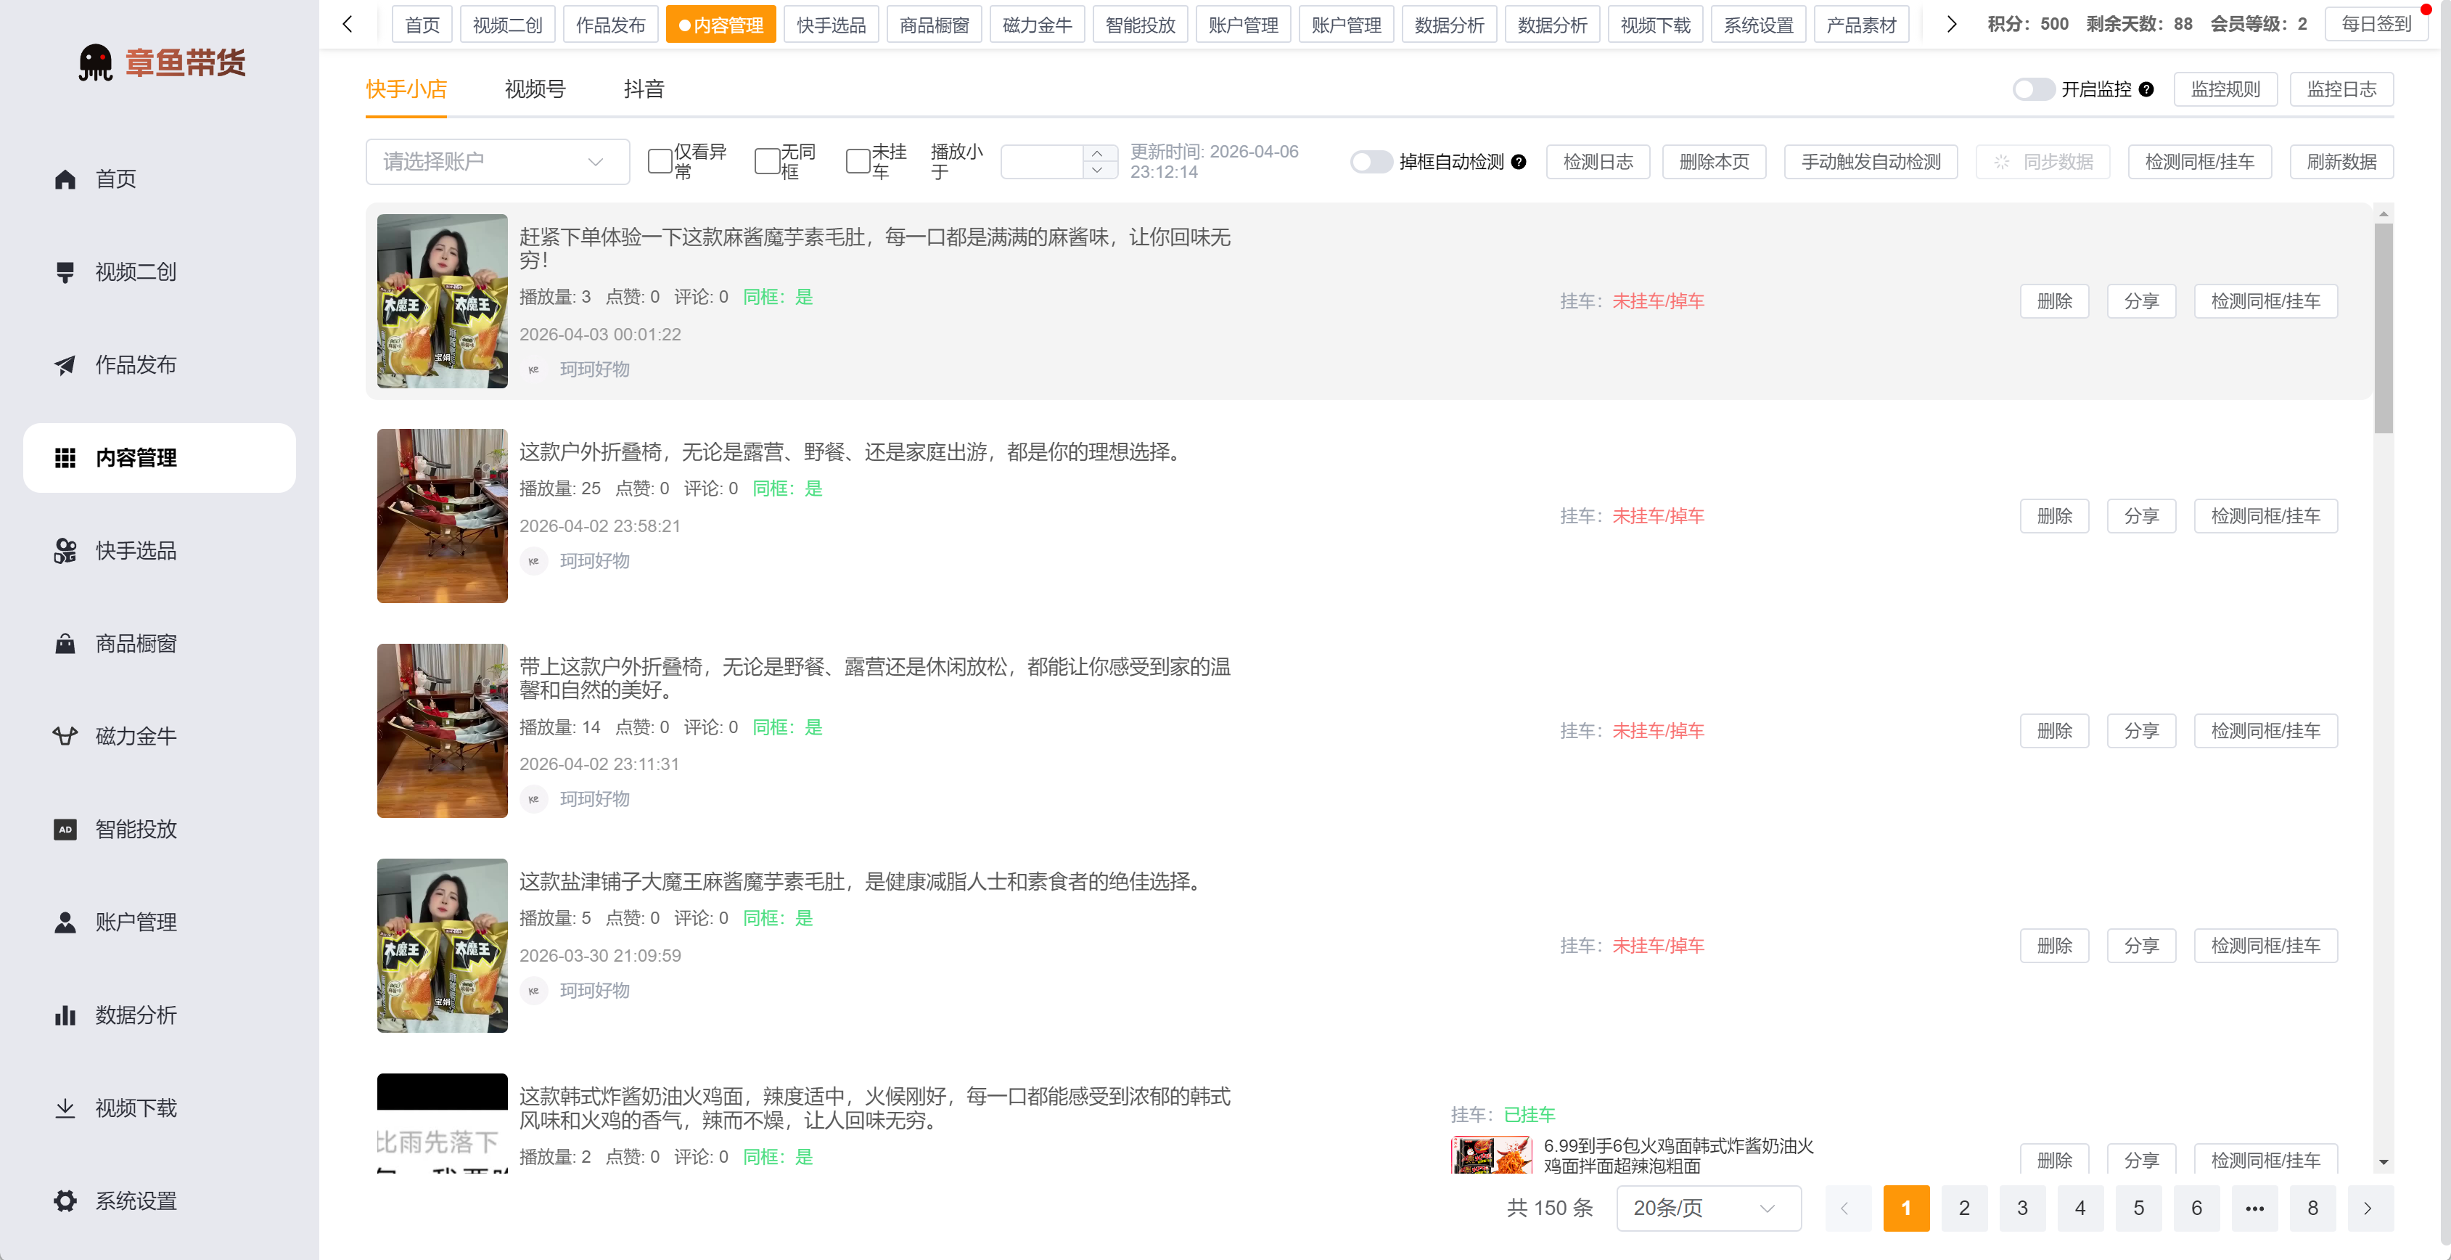Screen dimensions: 2451x1260
Task: Click the AD icon for 智能投放
Action: 65,829
